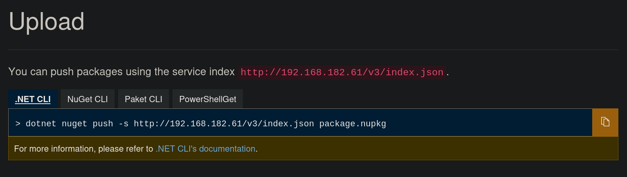This screenshot has width=627, height=177.
Task: Click the ">" prompt symbol in command box
Action: (18, 124)
